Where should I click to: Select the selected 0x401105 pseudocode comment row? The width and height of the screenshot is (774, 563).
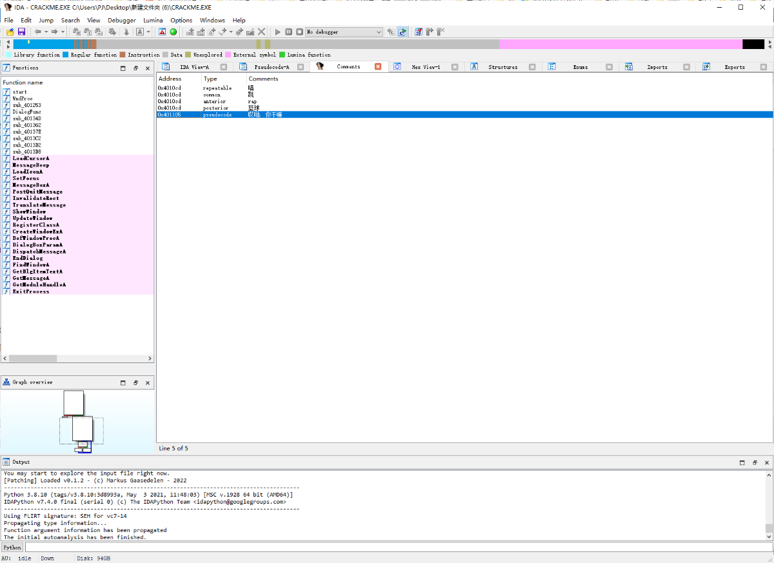464,115
